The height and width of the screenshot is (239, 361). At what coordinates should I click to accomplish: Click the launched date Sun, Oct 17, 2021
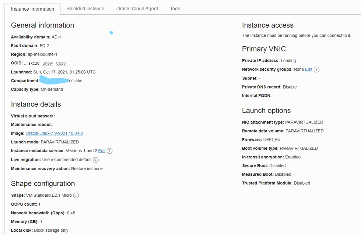click(50, 72)
